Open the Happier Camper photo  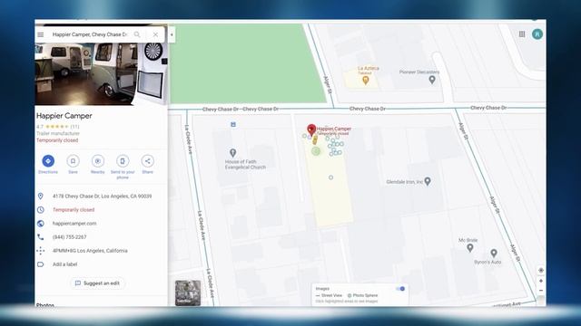click(x=101, y=74)
